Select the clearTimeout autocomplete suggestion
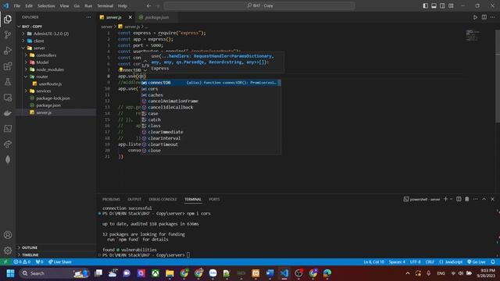Image resolution: width=500 pixels, height=281 pixels. 211,144
